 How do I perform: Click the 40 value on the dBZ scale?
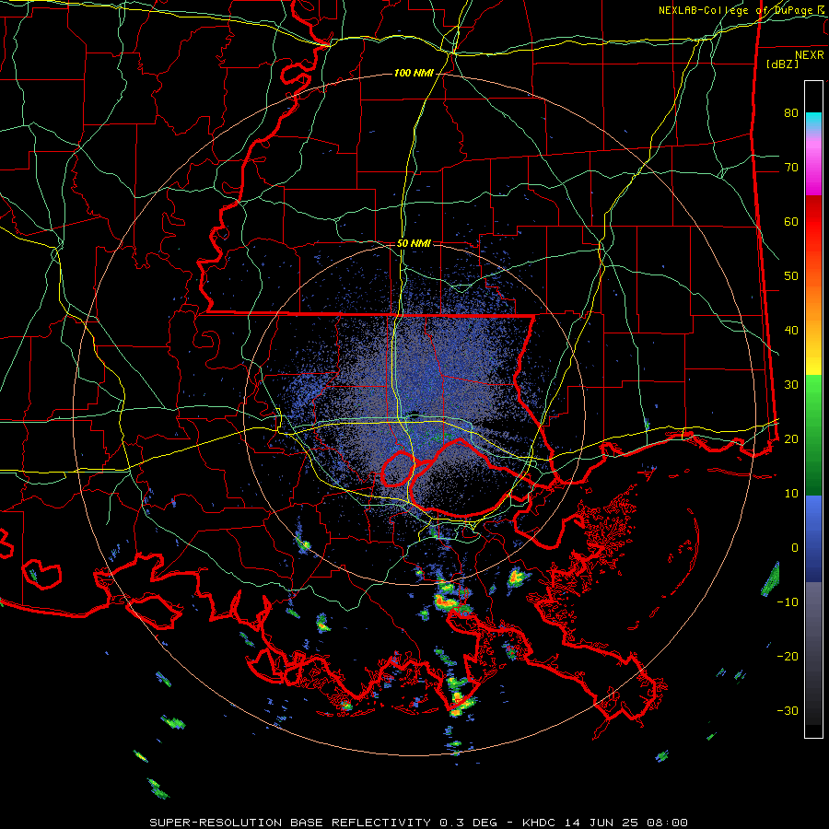(x=791, y=331)
